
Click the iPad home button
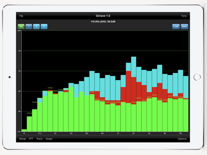pyautogui.click(x=197, y=77)
